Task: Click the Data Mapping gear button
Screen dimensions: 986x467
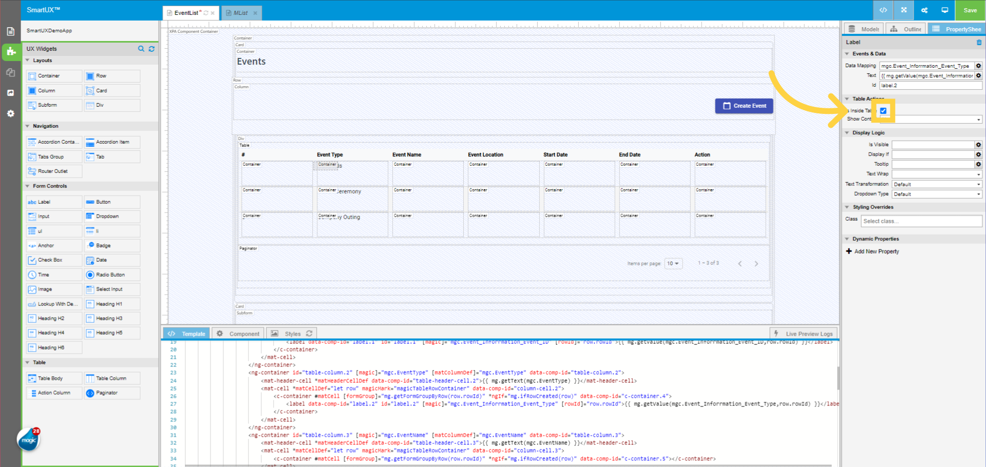Action: pos(978,66)
